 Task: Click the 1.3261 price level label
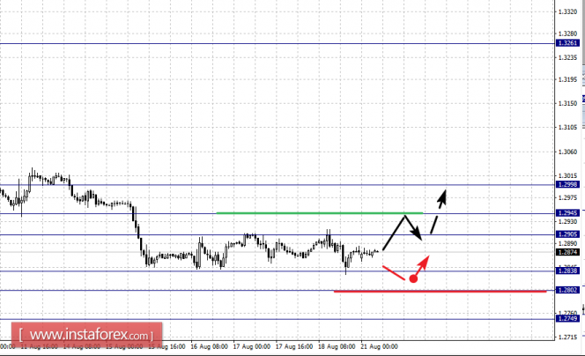[567, 43]
